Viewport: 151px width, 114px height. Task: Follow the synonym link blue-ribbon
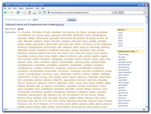[63, 53]
